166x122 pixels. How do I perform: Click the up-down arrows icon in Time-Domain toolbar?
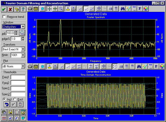point(85,67)
